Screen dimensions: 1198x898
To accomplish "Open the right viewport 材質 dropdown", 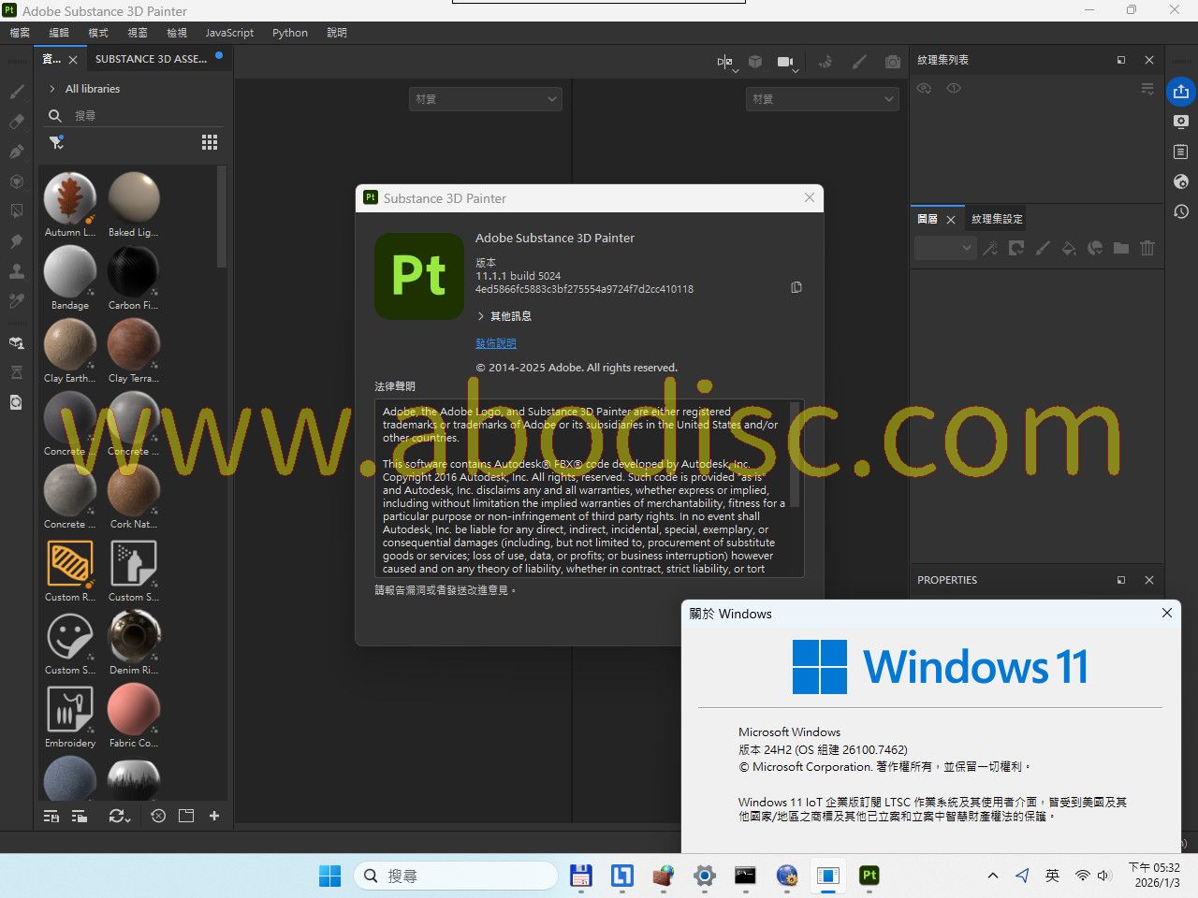I will tap(824, 99).
